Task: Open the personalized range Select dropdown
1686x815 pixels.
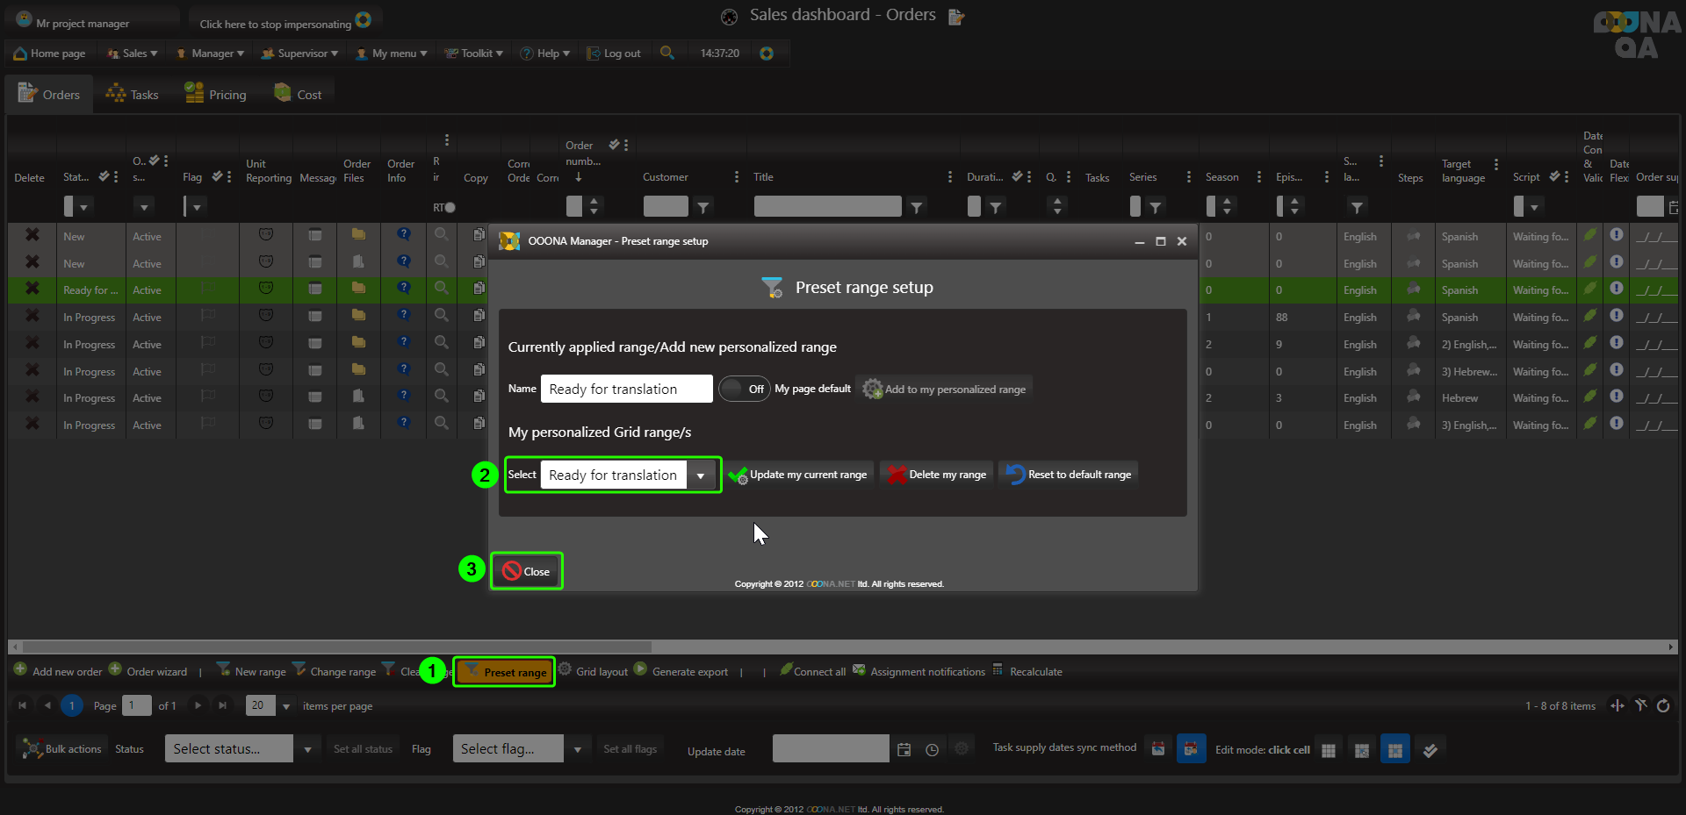Action: (700, 475)
